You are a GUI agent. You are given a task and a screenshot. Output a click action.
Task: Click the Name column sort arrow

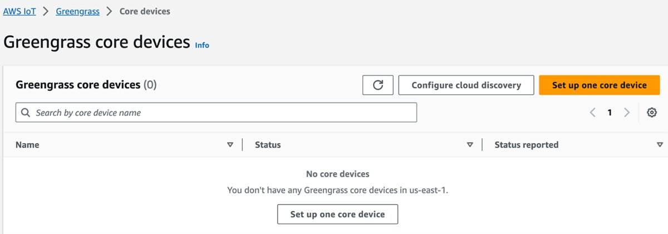(x=230, y=145)
